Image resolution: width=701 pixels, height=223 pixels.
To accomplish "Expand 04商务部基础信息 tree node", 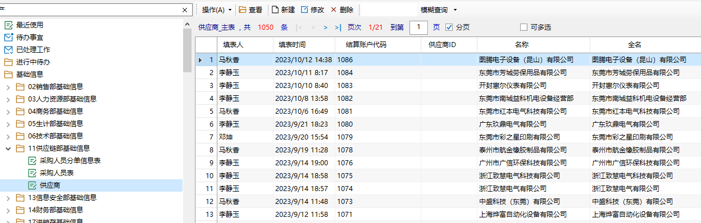I will tap(8, 112).
